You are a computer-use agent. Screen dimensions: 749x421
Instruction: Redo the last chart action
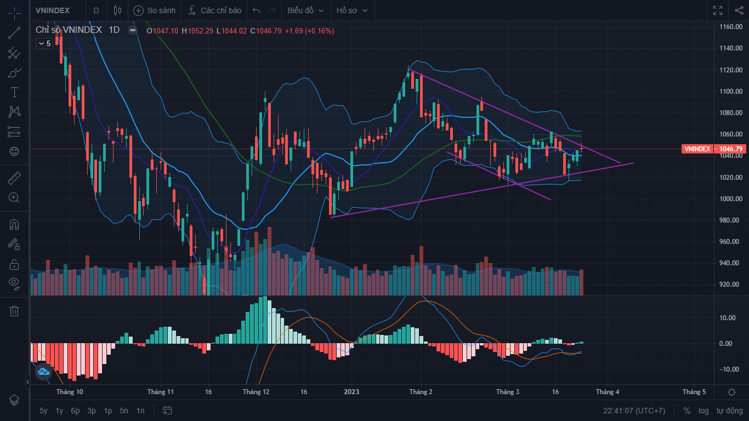tap(271, 10)
